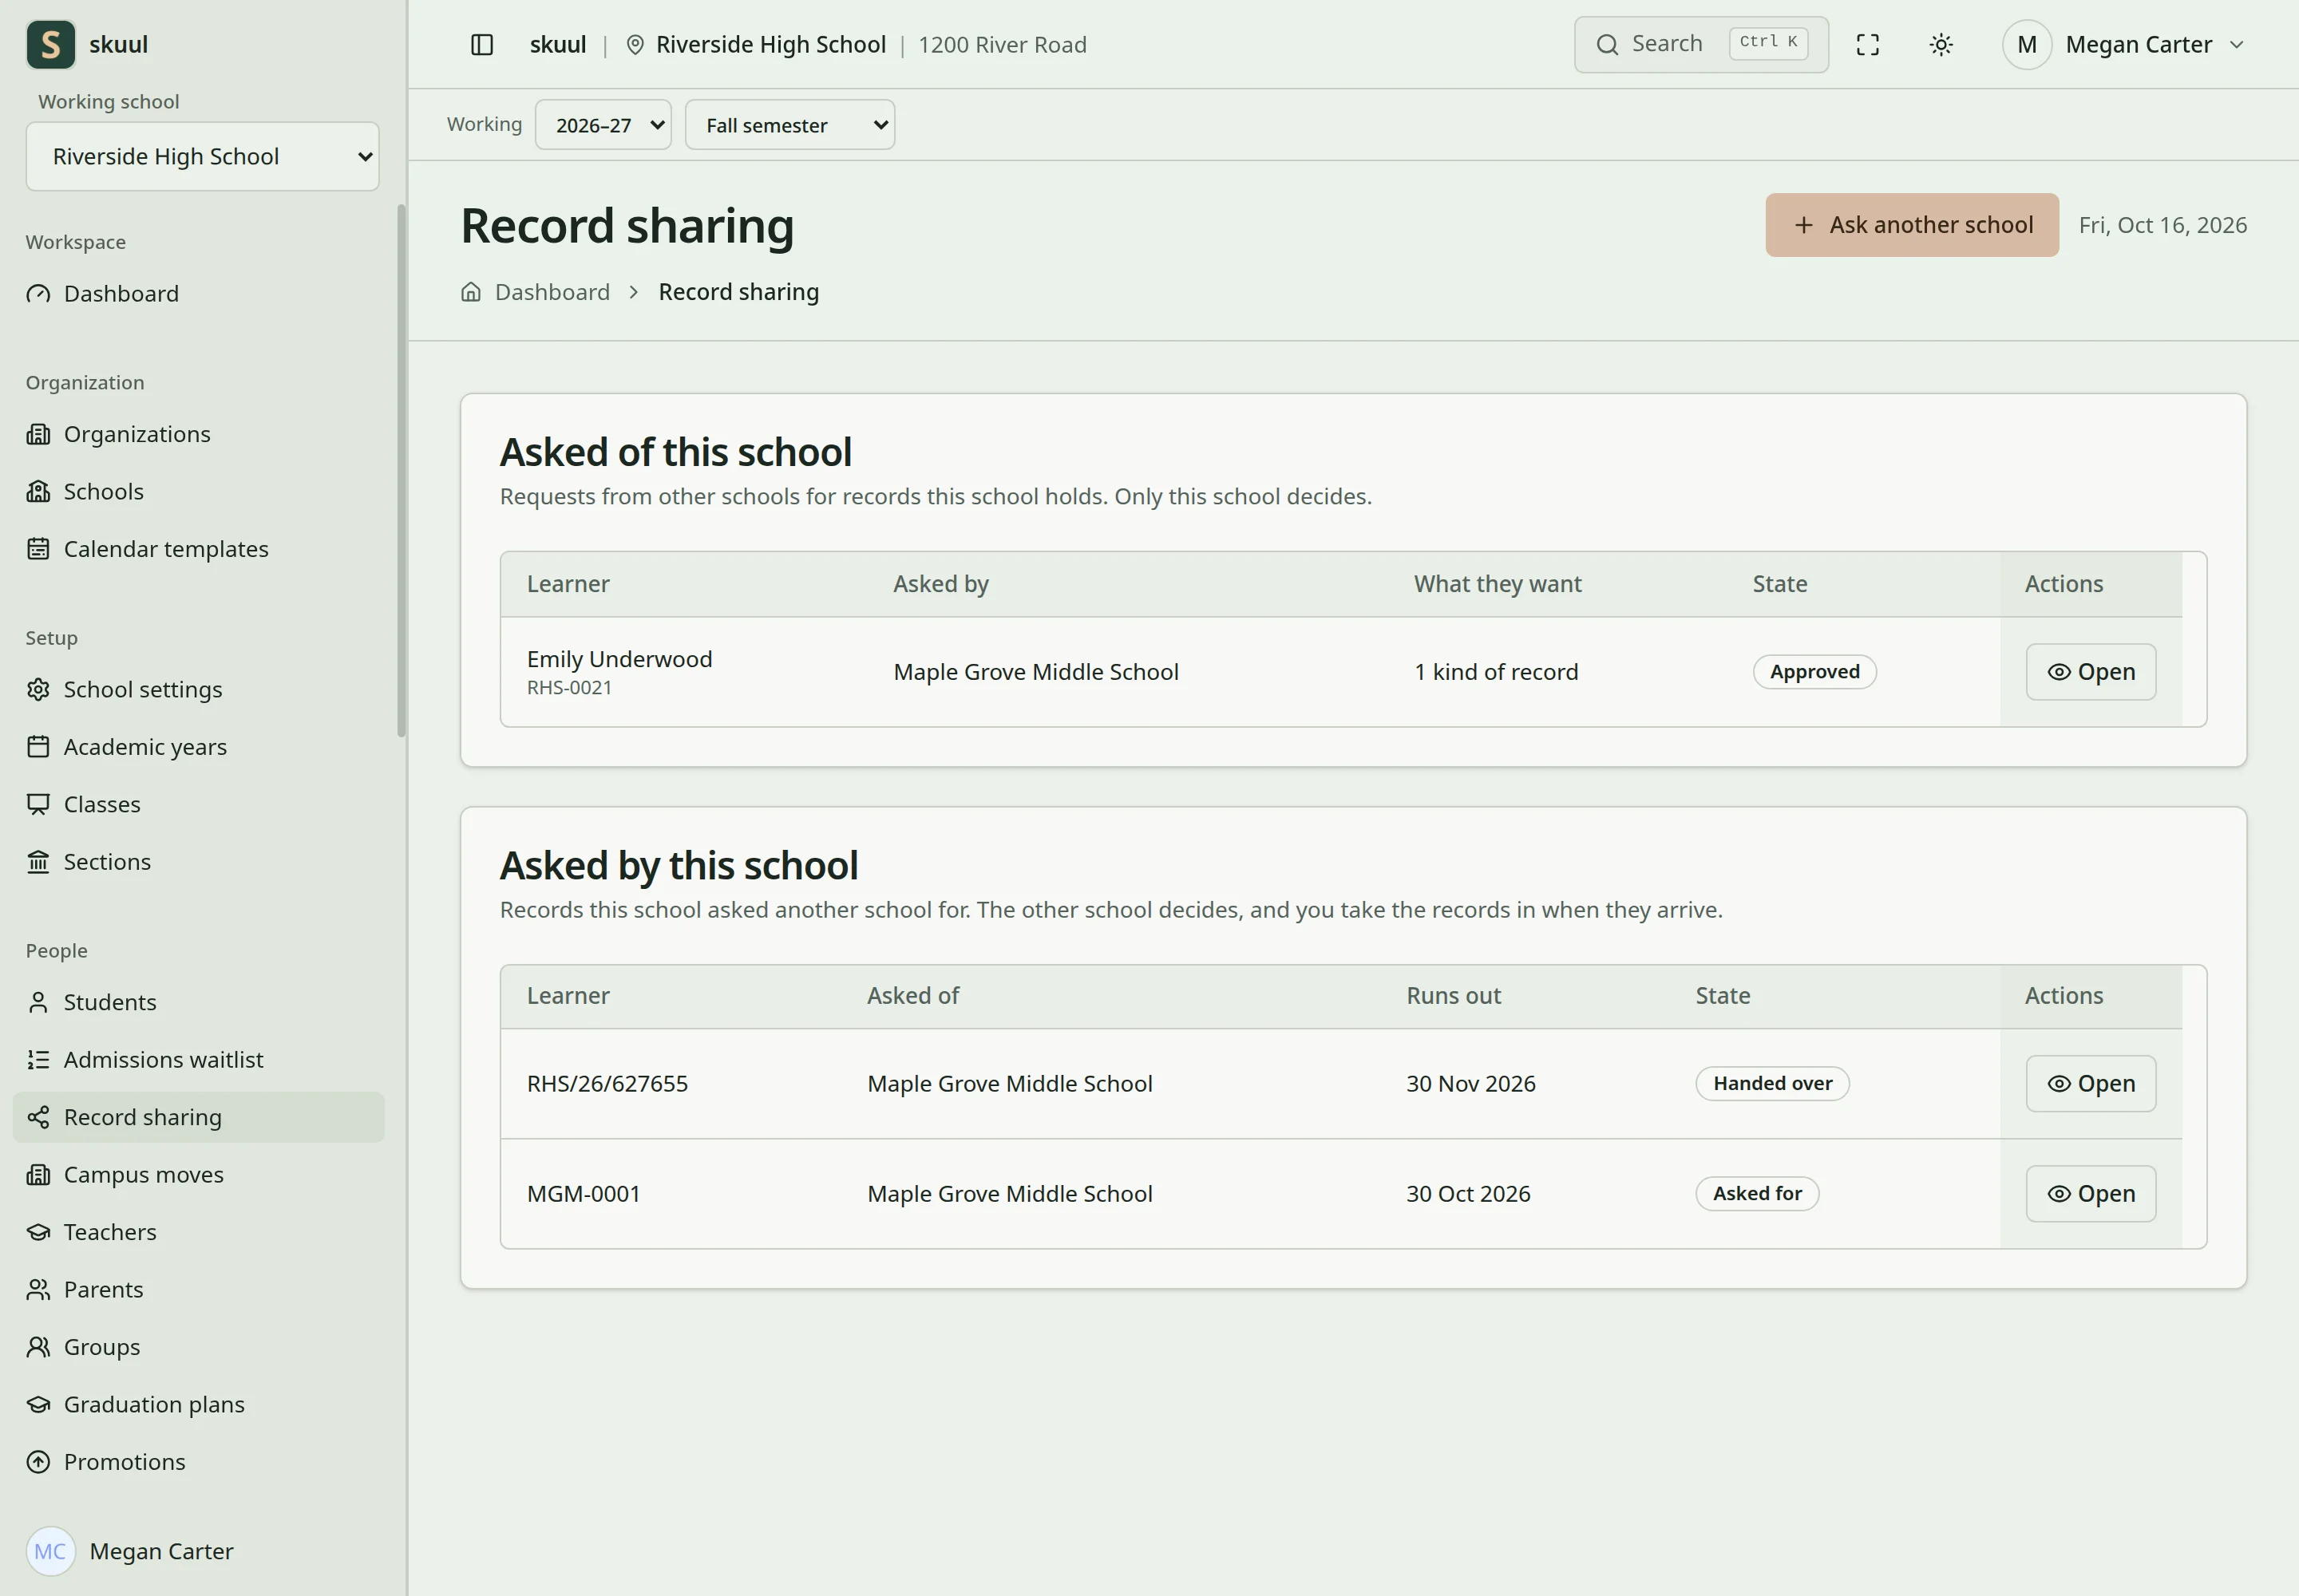This screenshot has height=1596, width=2299.
Task: Open Schools in the sidebar
Action: click(199, 492)
